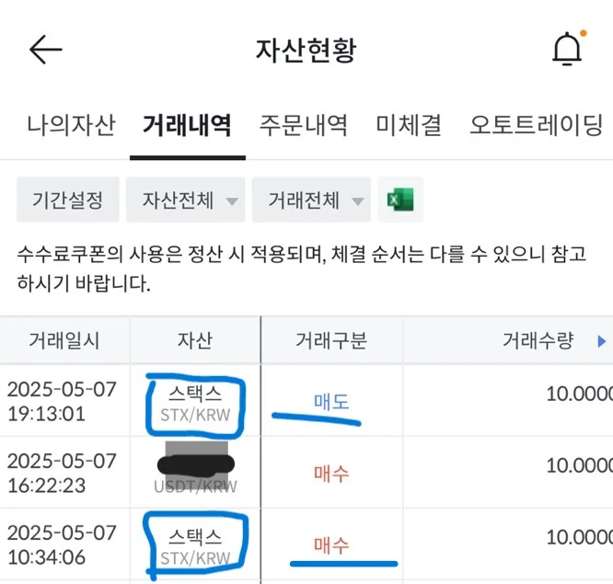The width and height of the screenshot is (613, 584).
Task: Tap 매도 label in first row
Action: point(331,402)
